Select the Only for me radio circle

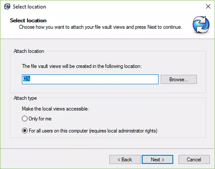(24, 119)
